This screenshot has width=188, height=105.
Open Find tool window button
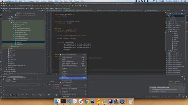point(6,95)
